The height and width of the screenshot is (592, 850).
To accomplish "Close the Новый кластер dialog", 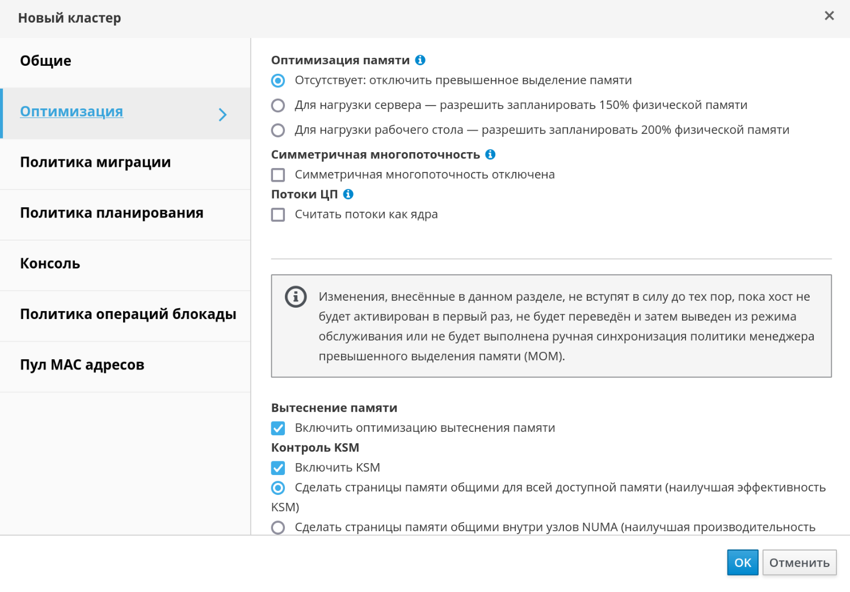I will 829,16.
